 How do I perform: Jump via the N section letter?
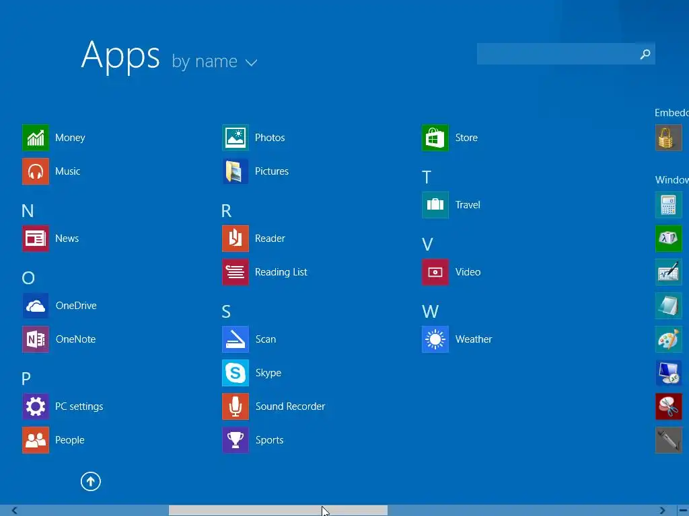point(28,210)
